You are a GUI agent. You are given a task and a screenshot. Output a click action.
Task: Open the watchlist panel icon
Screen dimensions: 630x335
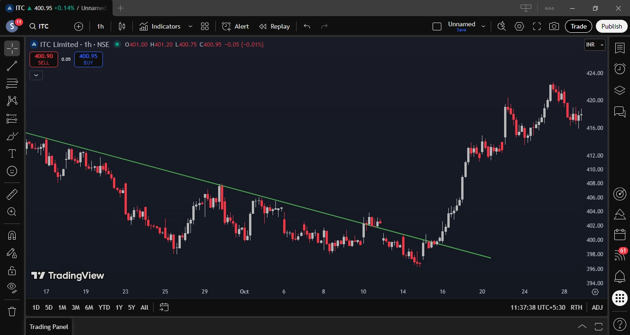[620, 48]
